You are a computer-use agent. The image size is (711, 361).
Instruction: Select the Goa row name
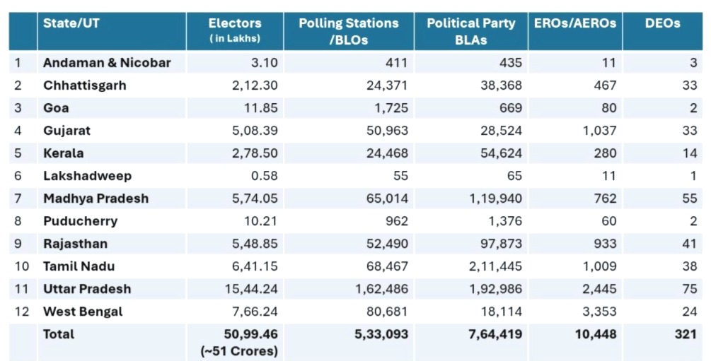tap(56, 108)
